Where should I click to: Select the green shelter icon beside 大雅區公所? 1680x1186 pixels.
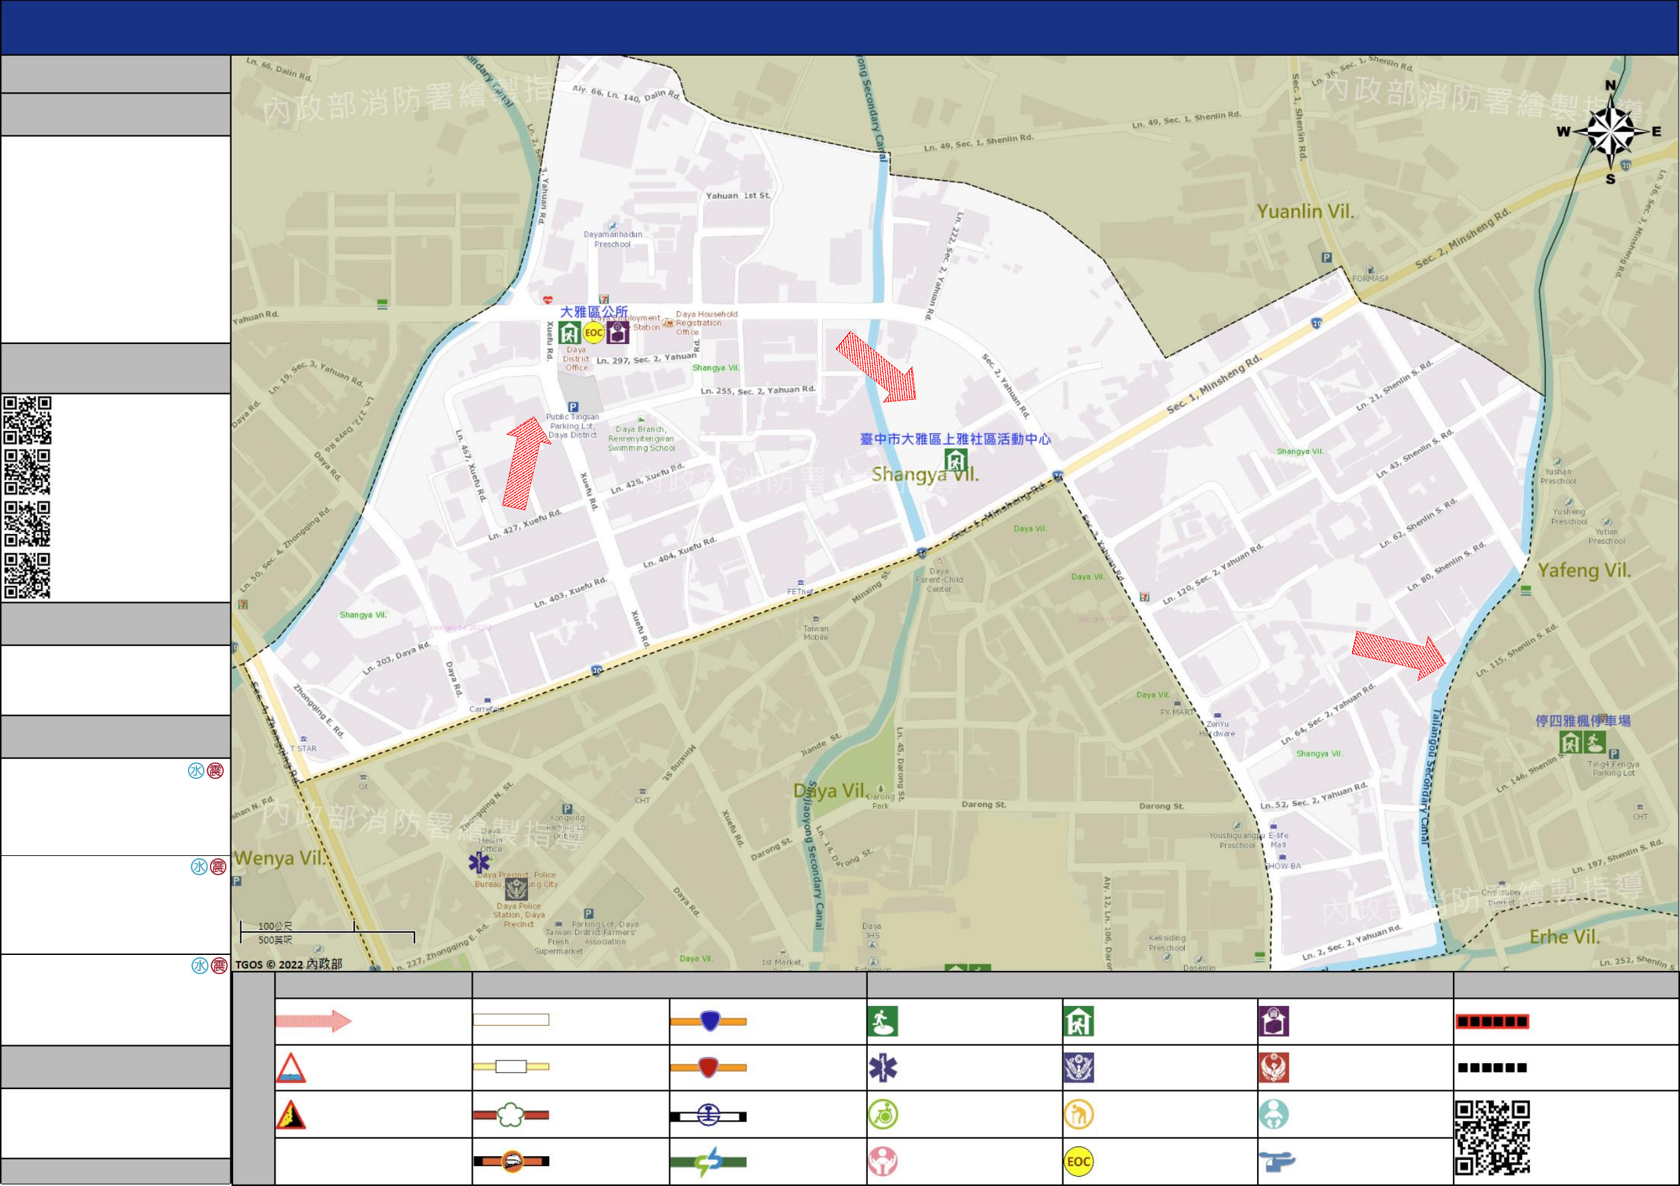point(569,333)
